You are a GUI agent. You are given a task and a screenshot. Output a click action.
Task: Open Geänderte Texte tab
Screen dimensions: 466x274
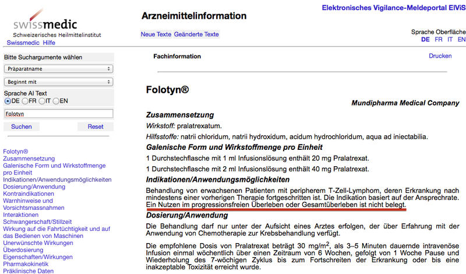click(x=196, y=34)
